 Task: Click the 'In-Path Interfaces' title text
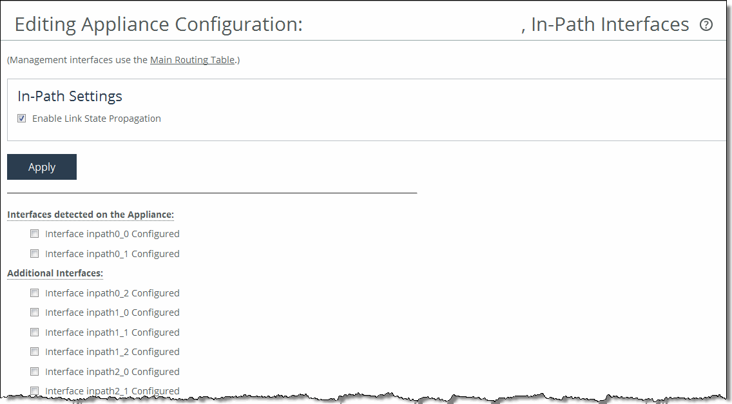coord(610,24)
